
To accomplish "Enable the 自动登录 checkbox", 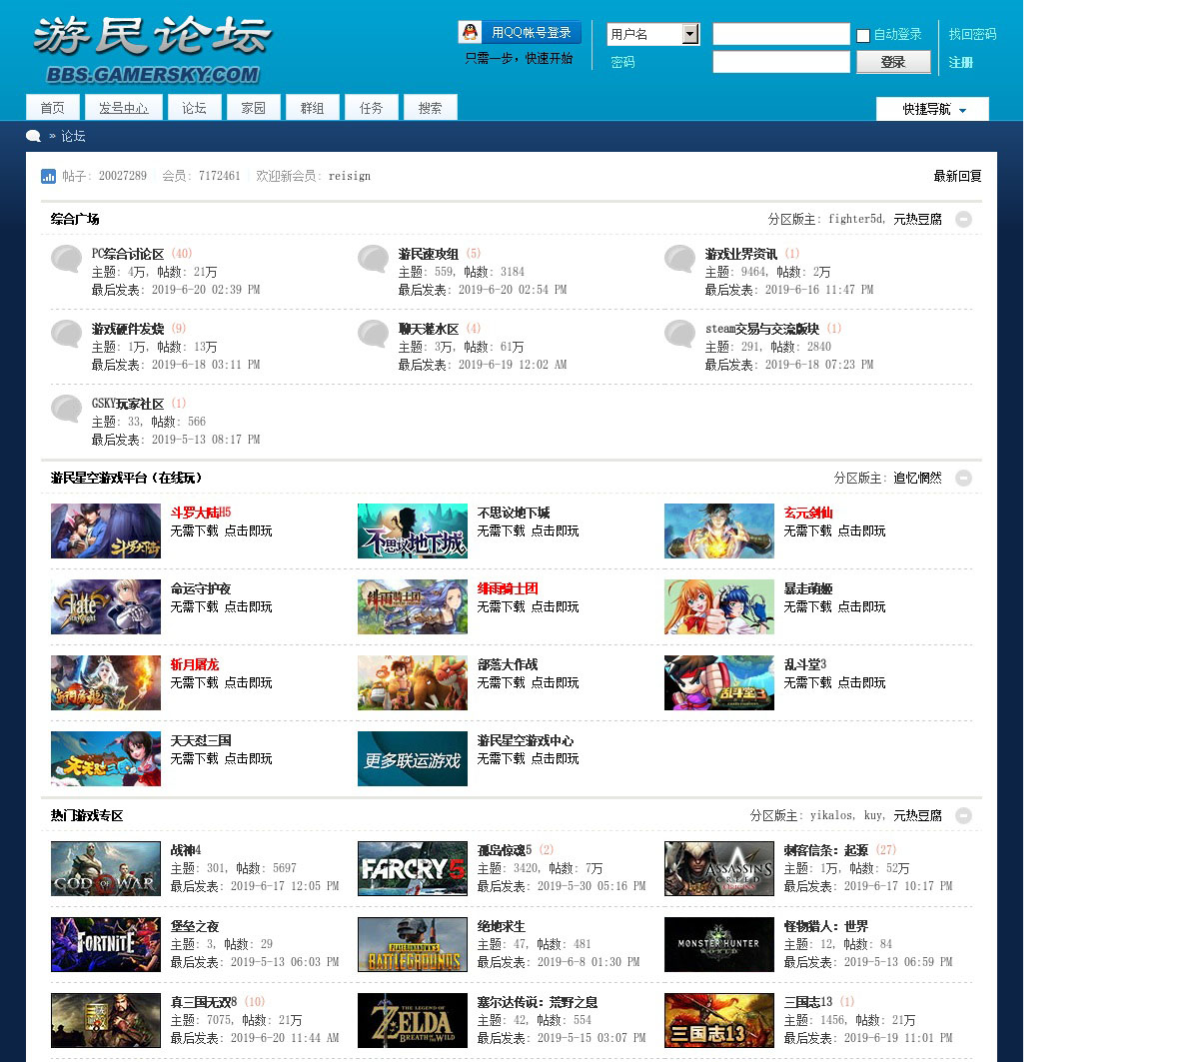I will [863, 36].
